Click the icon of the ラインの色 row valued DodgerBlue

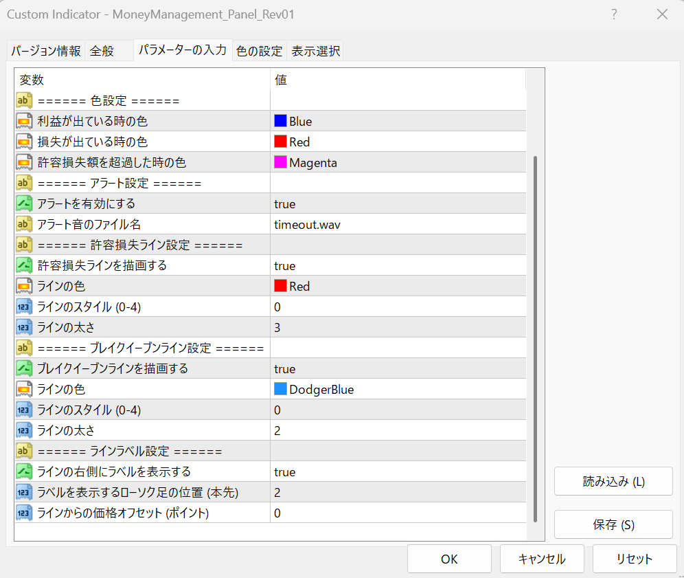(x=24, y=389)
